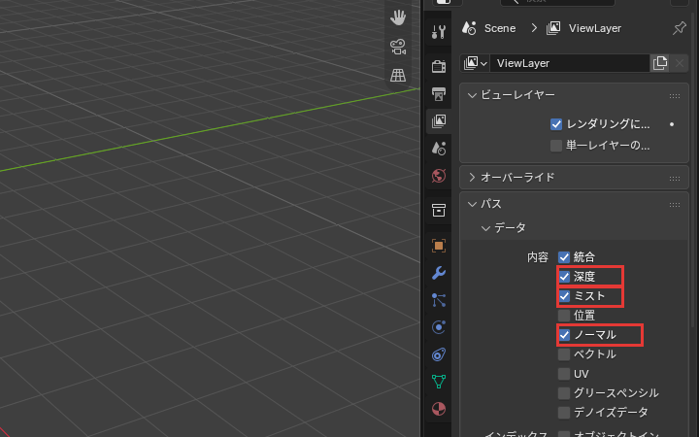Open the Render properties tab
Image resolution: width=699 pixels, height=437 pixels.
tap(439, 66)
